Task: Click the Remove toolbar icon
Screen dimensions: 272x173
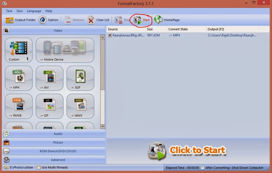Action: (68, 20)
